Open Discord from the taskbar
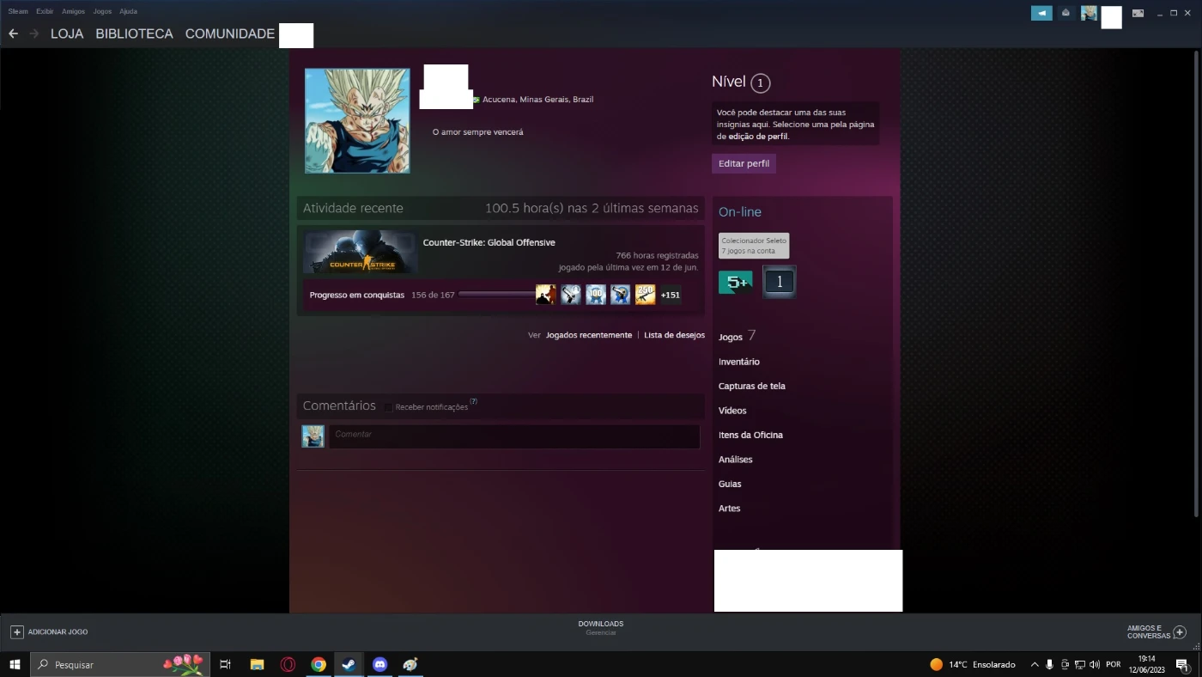This screenshot has height=677, width=1202. coord(379,664)
